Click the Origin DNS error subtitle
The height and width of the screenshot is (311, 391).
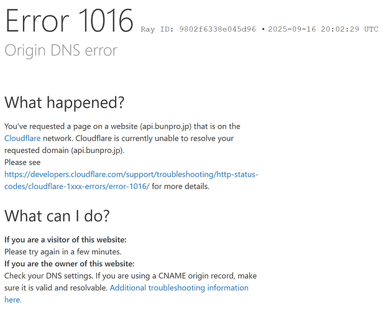pyautogui.click(x=60, y=50)
